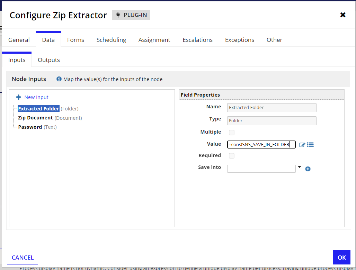Click the list icon beside Value field
The width and height of the screenshot is (356, 270).
310,145
